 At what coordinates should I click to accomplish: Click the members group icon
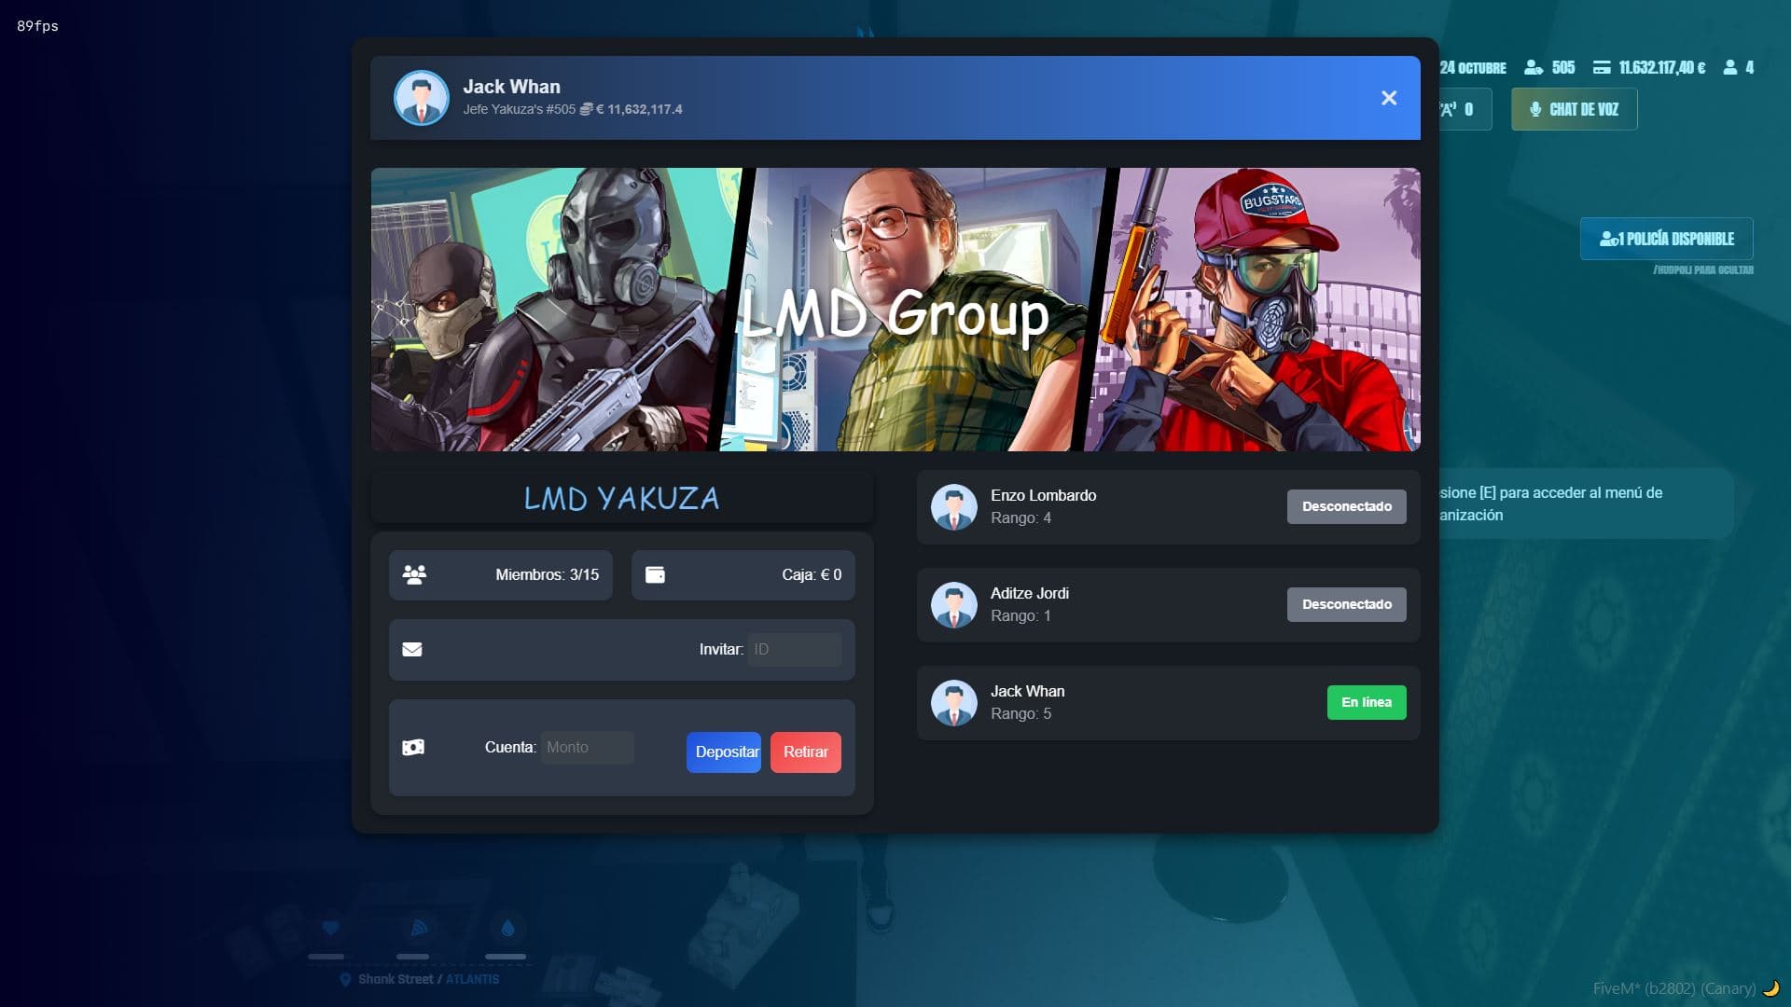(x=414, y=574)
